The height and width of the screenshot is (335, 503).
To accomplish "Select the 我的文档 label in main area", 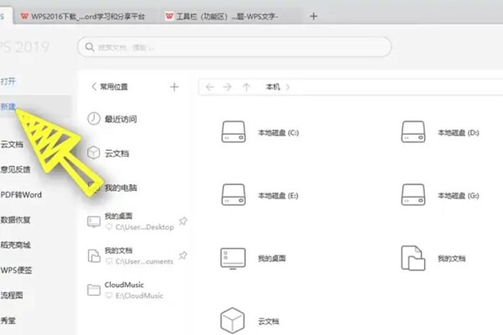I will coord(452,259).
